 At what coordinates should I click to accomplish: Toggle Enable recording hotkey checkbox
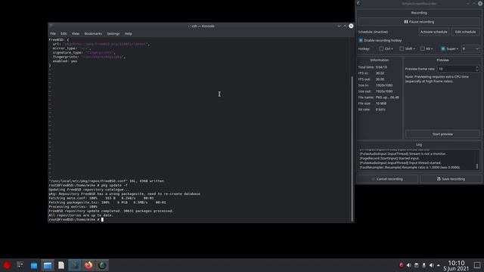pyautogui.click(x=361, y=40)
